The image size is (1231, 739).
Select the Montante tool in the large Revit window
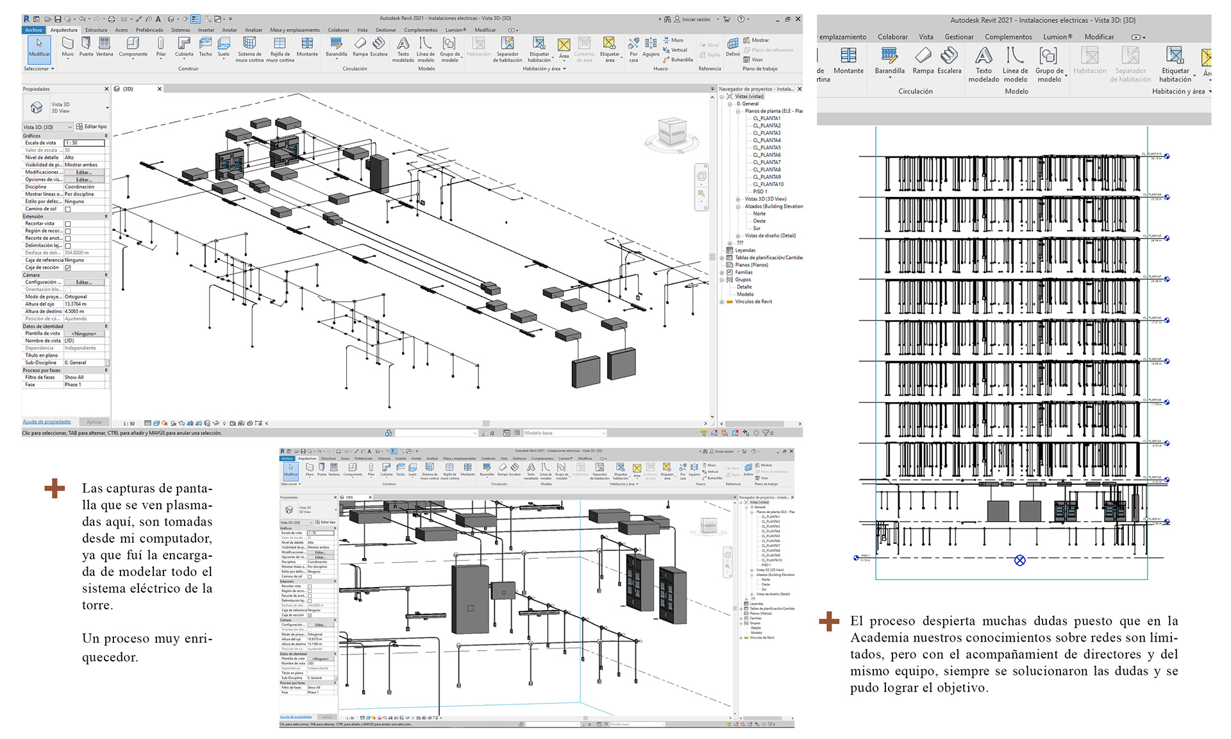(307, 47)
